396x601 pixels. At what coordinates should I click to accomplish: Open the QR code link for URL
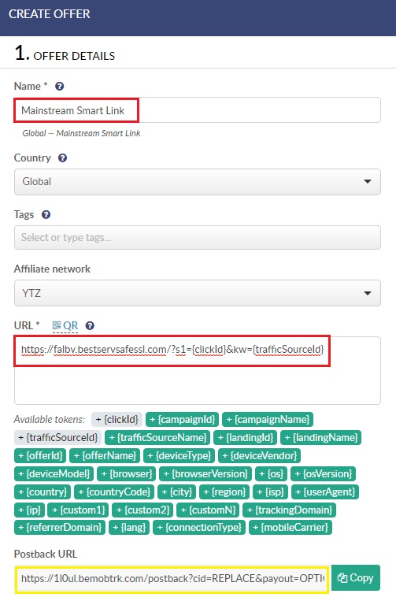[65, 326]
